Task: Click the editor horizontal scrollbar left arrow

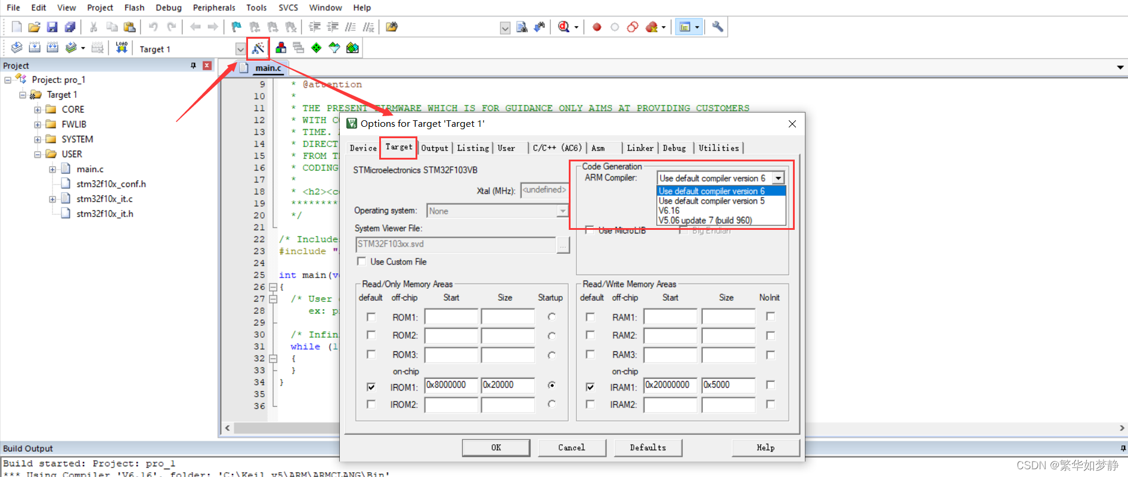Action: pyautogui.click(x=227, y=428)
